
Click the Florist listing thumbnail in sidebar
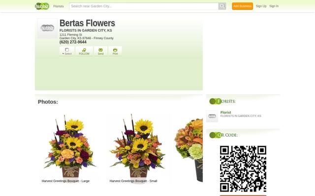(212, 116)
